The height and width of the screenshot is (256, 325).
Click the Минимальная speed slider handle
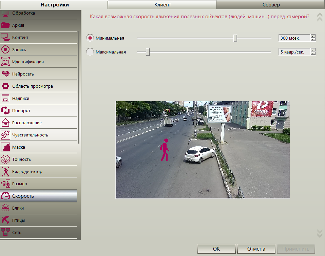pyautogui.click(x=235, y=38)
